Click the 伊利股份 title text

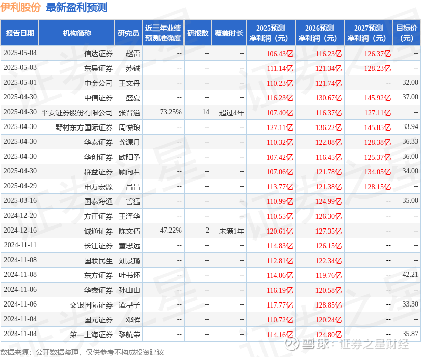[x=20, y=7]
